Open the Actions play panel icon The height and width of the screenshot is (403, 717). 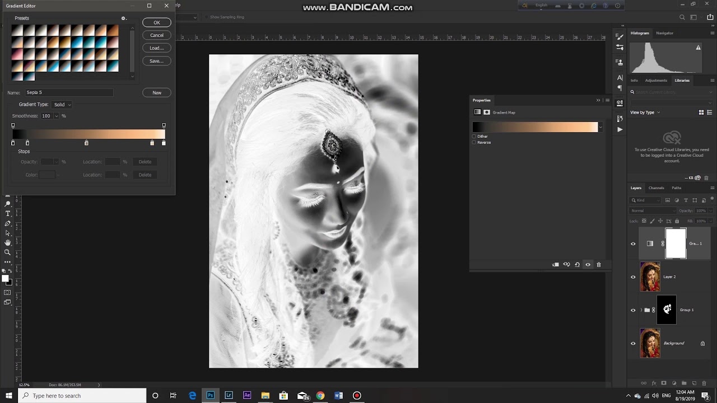point(620,129)
